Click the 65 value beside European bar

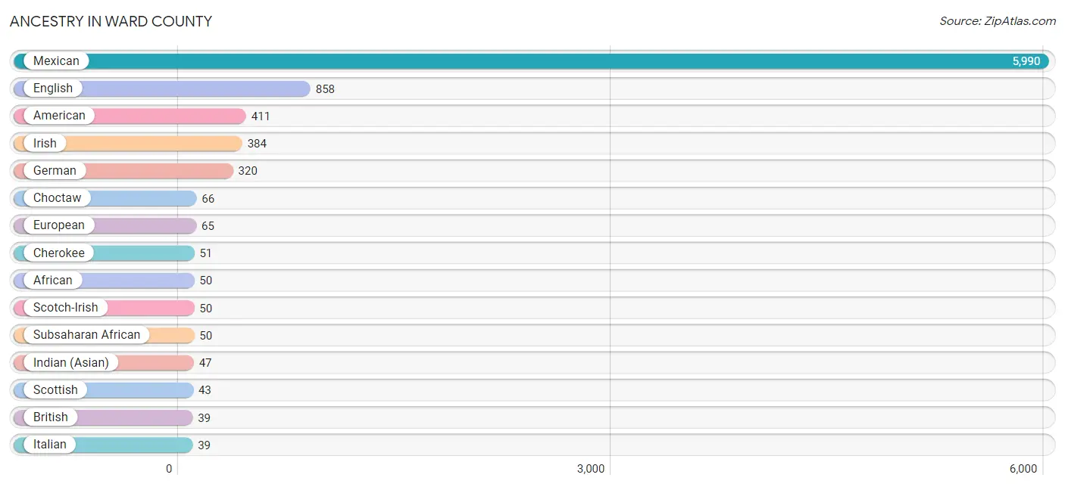(208, 226)
